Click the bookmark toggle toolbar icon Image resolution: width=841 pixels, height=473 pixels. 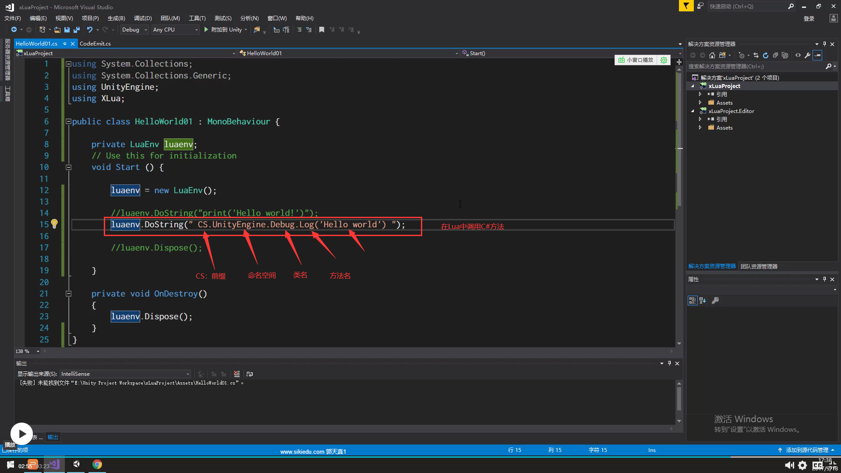(x=322, y=30)
